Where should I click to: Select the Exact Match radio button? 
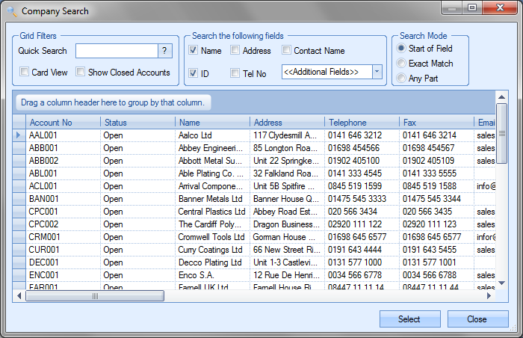pyautogui.click(x=401, y=64)
